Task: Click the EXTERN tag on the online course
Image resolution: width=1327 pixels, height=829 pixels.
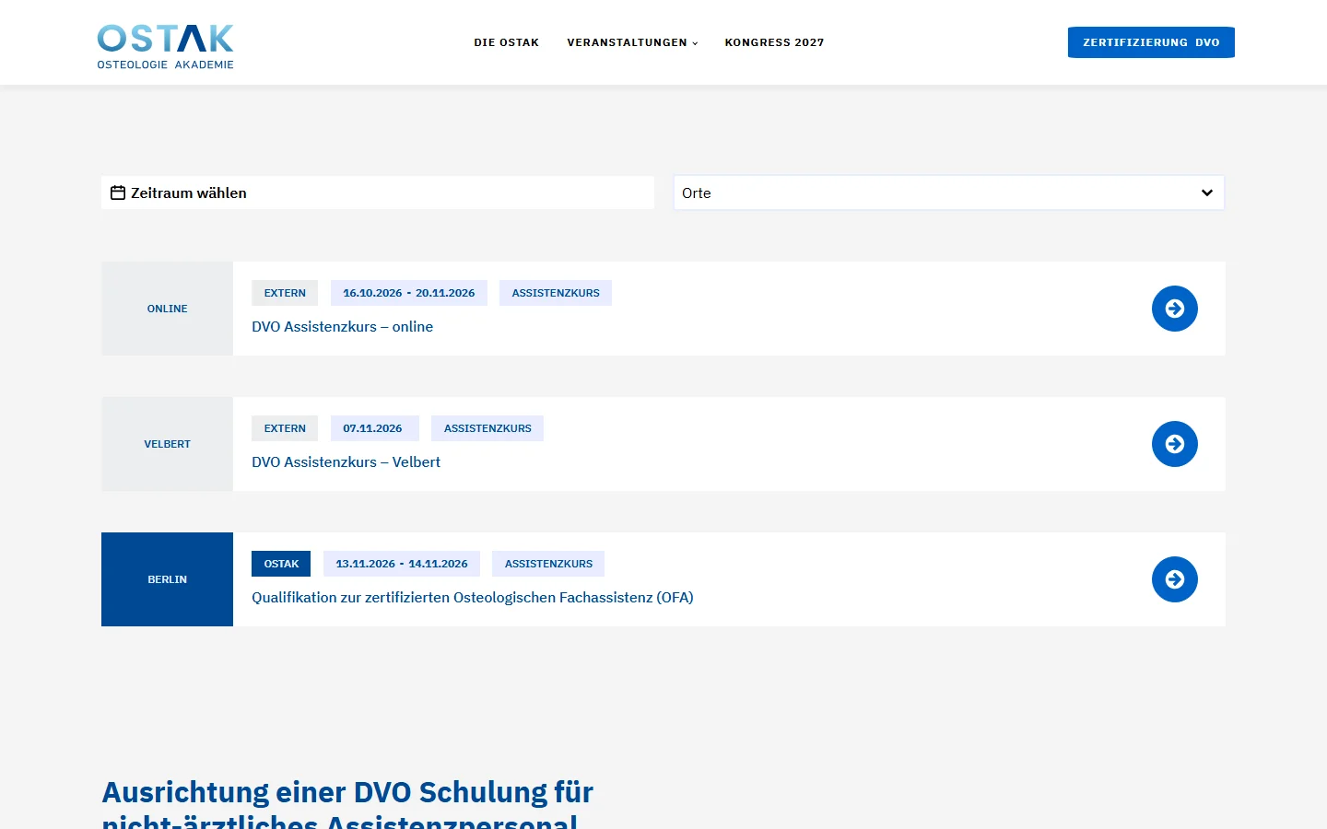Action: click(285, 293)
